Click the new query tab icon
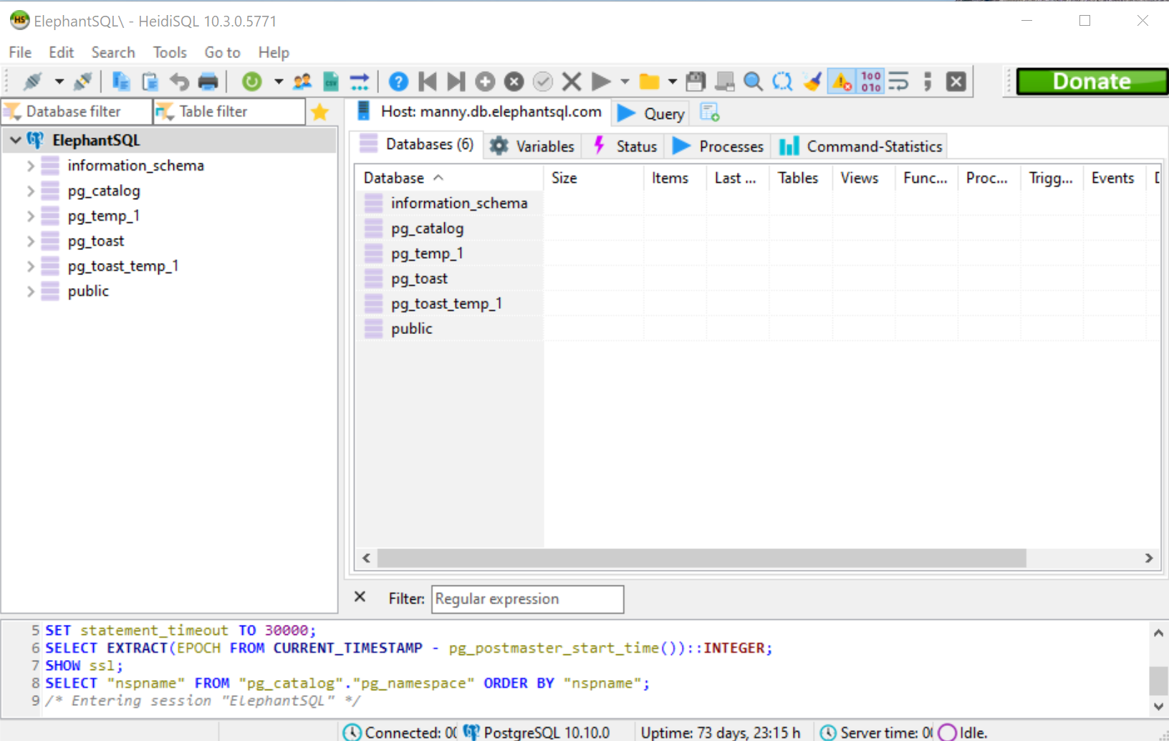The width and height of the screenshot is (1169, 741). pyautogui.click(x=709, y=113)
